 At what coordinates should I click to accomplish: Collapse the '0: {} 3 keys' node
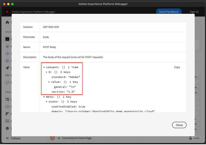point(46,72)
